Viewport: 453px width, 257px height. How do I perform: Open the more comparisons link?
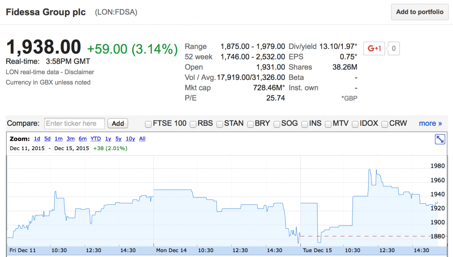pos(430,124)
